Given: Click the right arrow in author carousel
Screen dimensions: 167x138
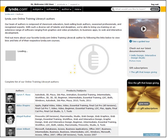Looking at the screenshot, I should point(75,73).
